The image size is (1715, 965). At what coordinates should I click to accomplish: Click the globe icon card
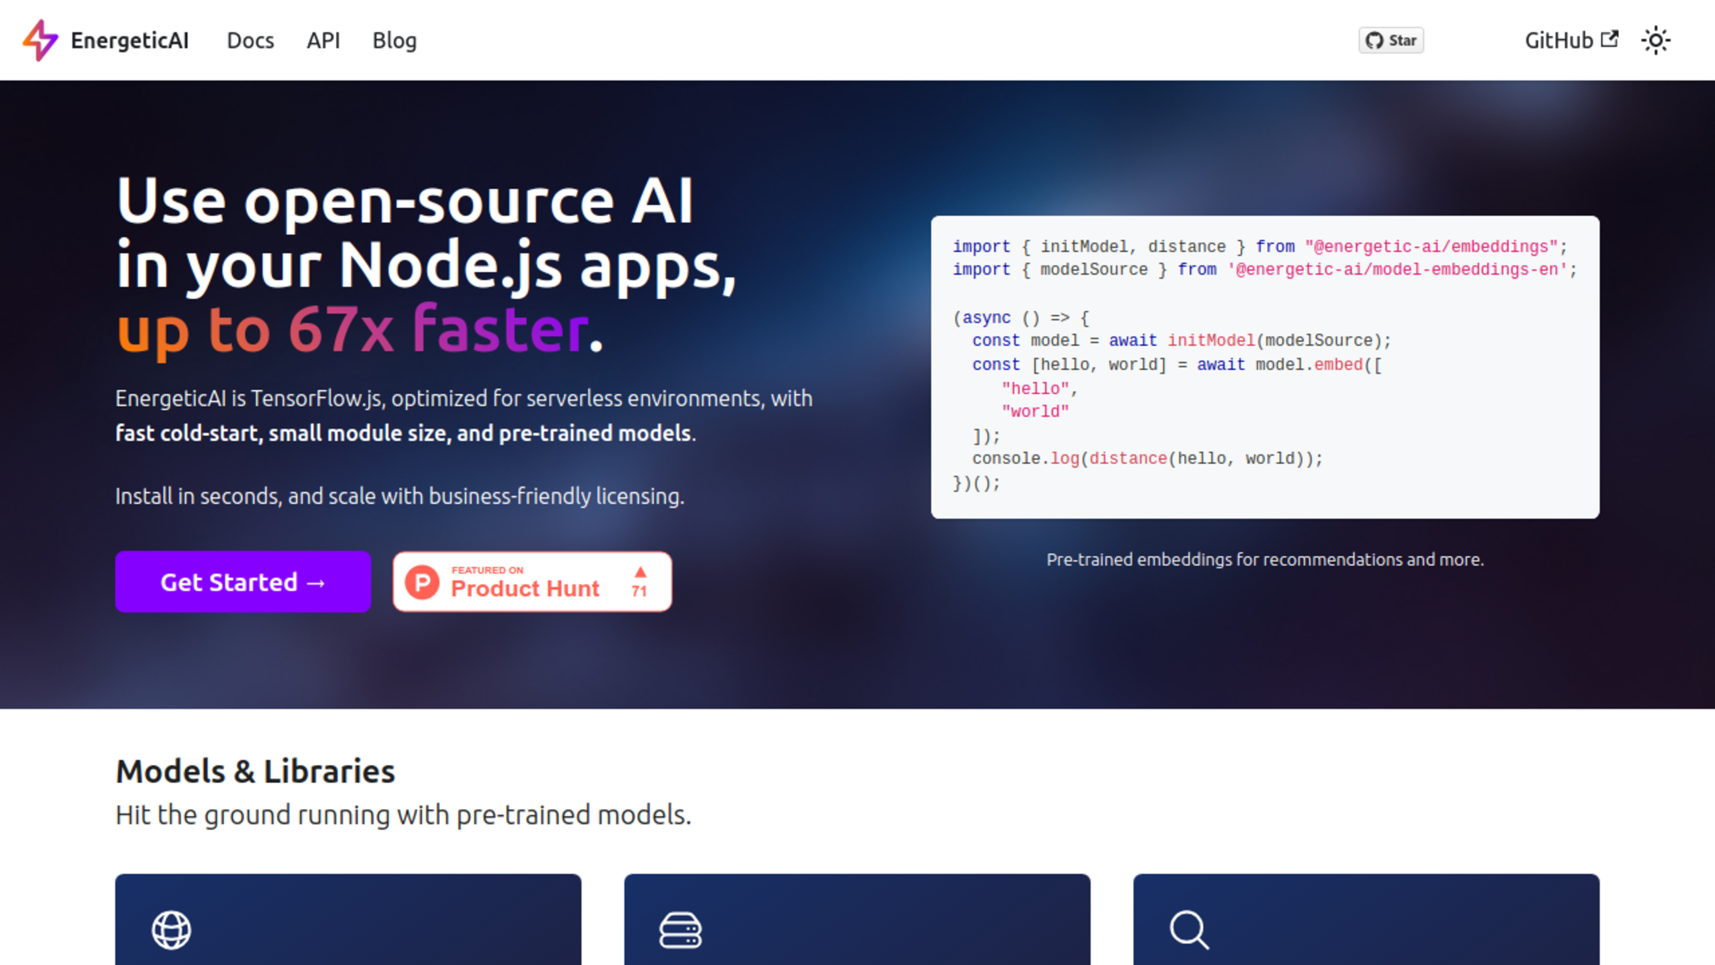pyautogui.click(x=171, y=929)
